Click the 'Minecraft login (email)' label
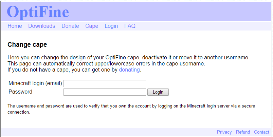The image size is (273, 137). click(x=35, y=83)
